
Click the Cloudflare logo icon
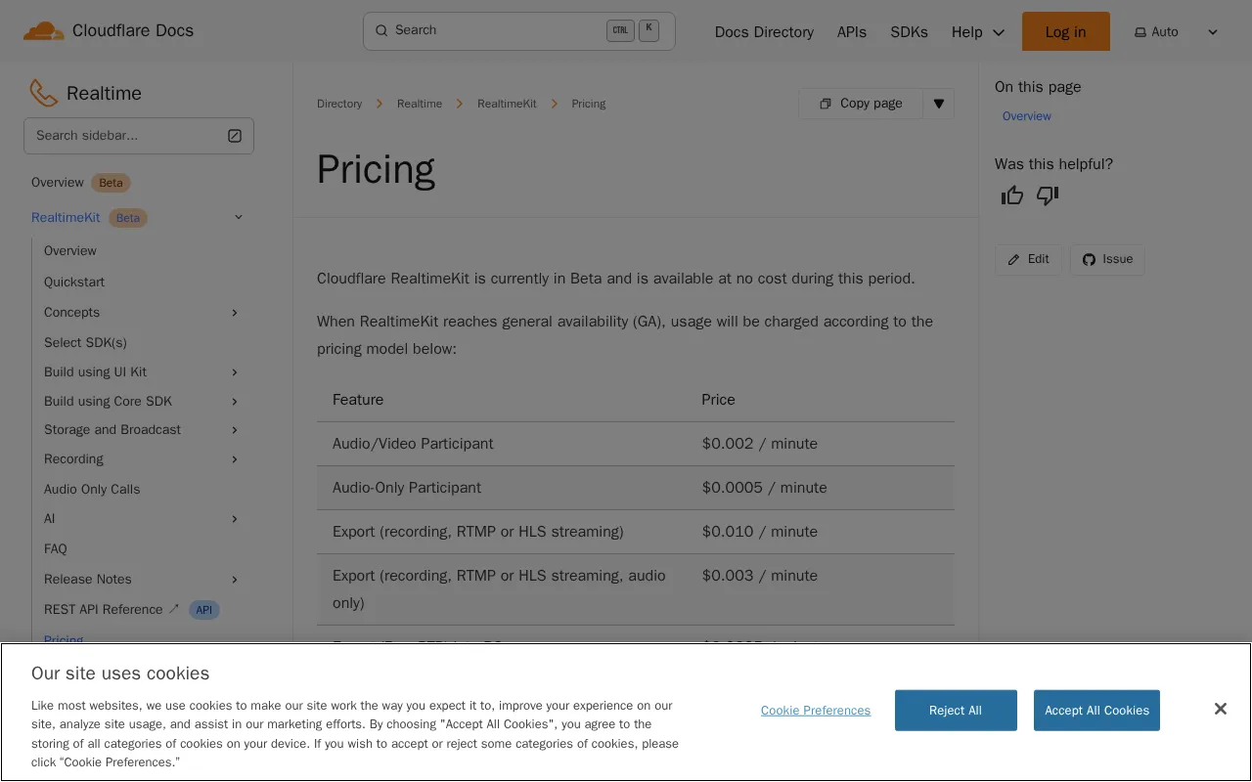click(x=44, y=31)
